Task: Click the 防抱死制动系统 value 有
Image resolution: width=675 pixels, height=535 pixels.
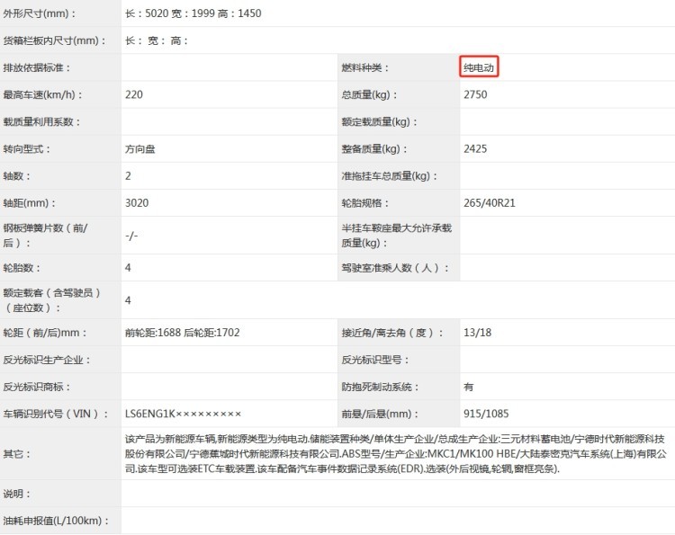Action: 468,387
